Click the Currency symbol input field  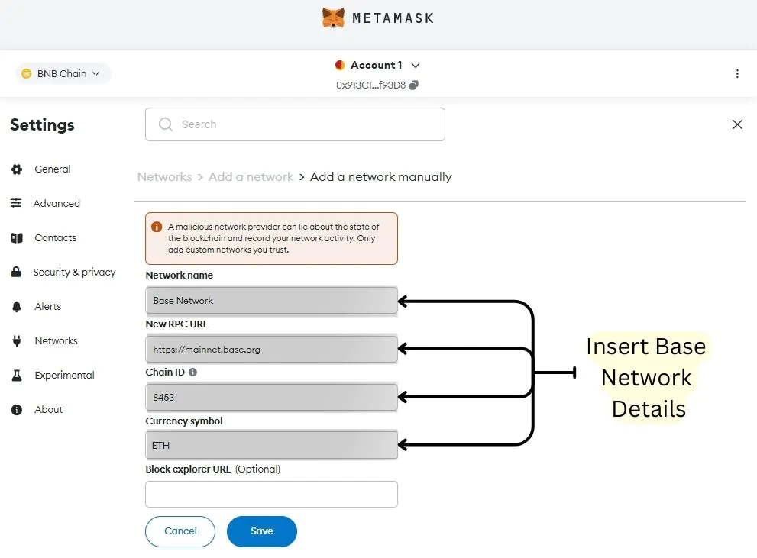(271, 445)
